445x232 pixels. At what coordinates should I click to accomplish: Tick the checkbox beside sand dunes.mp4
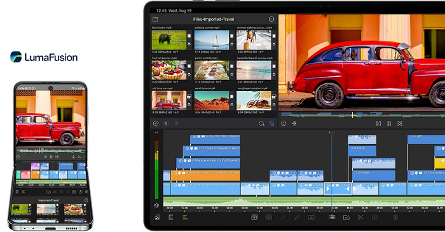[x=231, y=97]
